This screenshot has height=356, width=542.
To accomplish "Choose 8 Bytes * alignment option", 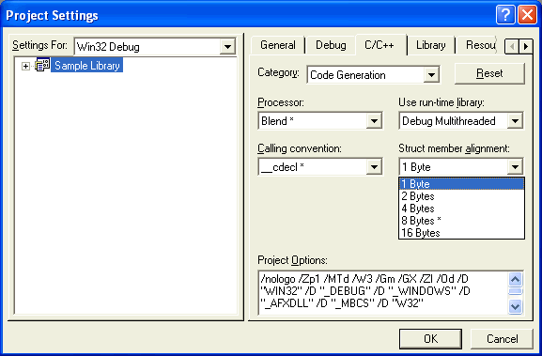I will (x=461, y=220).
